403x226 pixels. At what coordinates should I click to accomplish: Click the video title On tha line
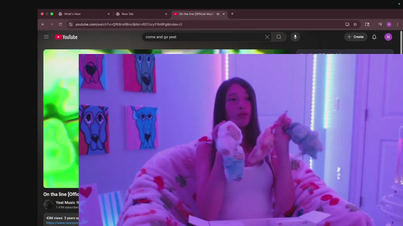(x=61, y=194)
